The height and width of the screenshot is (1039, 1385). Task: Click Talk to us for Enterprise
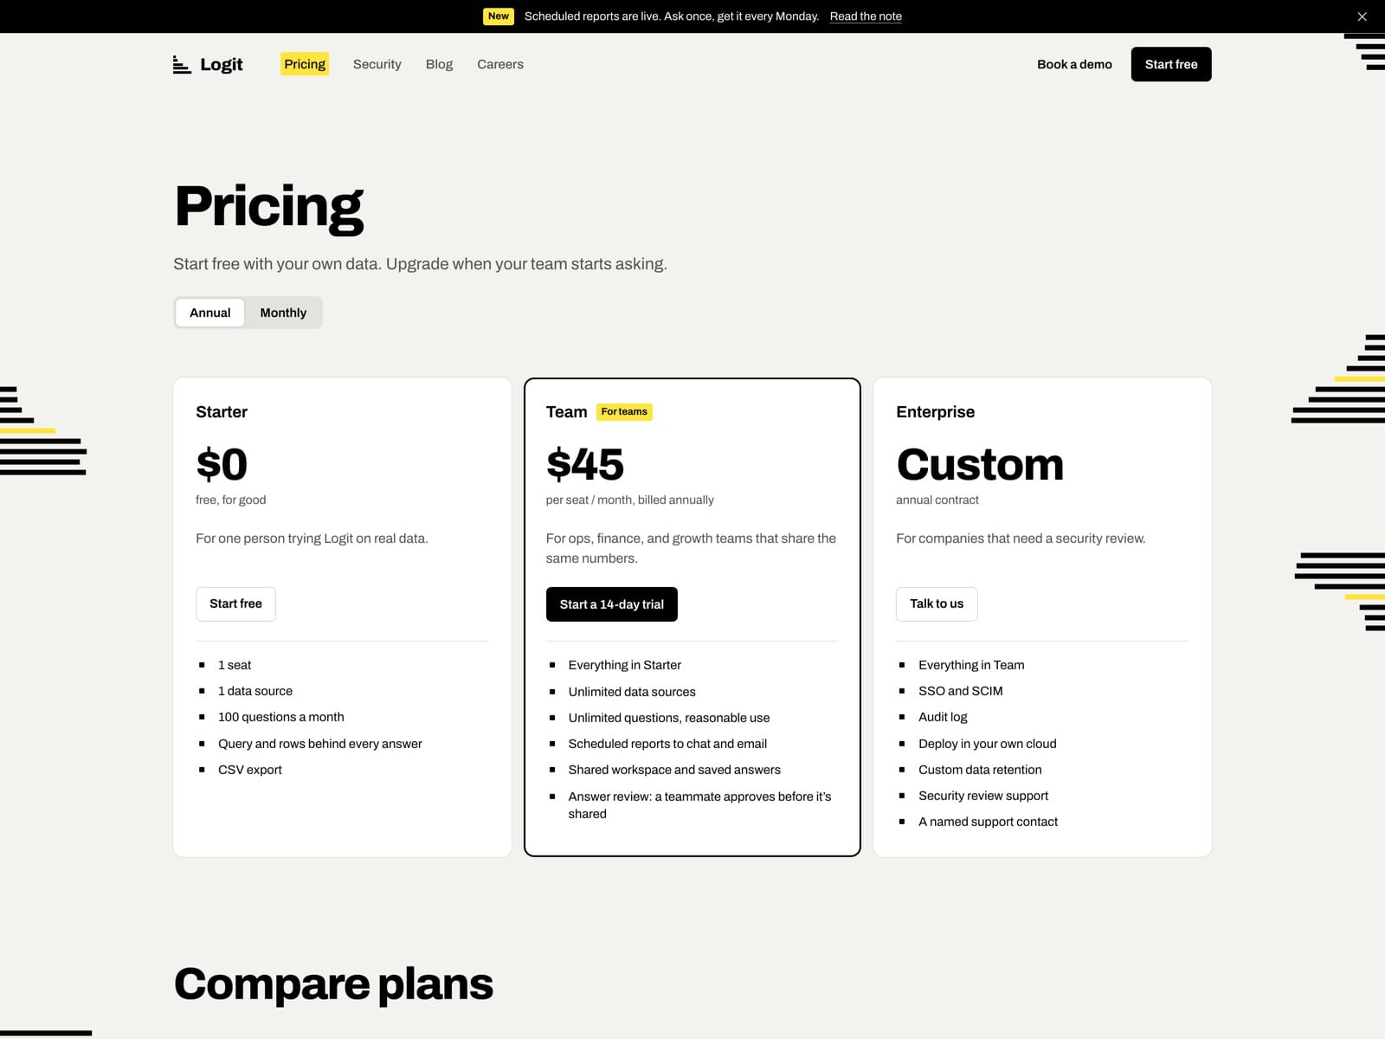pyautogui.click(x=937, y=604)
